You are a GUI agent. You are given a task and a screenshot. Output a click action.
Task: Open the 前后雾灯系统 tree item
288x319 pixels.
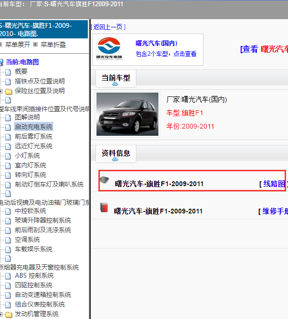coord(34,137)
